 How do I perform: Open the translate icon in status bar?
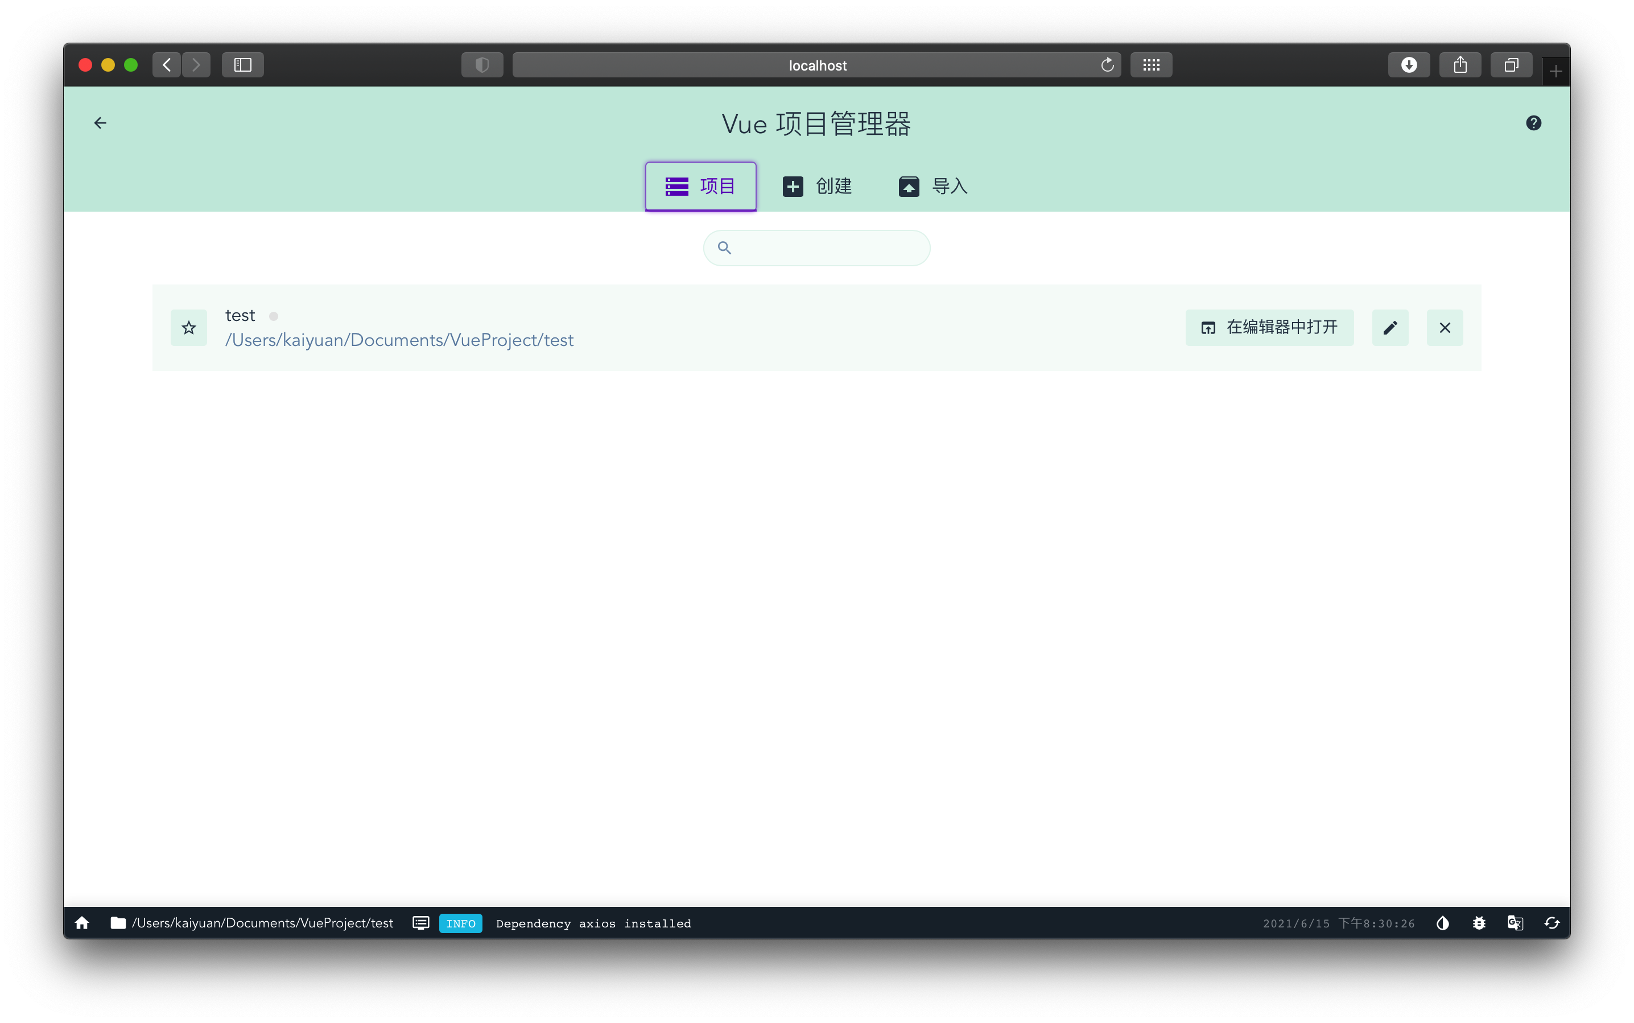(x=1515, y=923)
